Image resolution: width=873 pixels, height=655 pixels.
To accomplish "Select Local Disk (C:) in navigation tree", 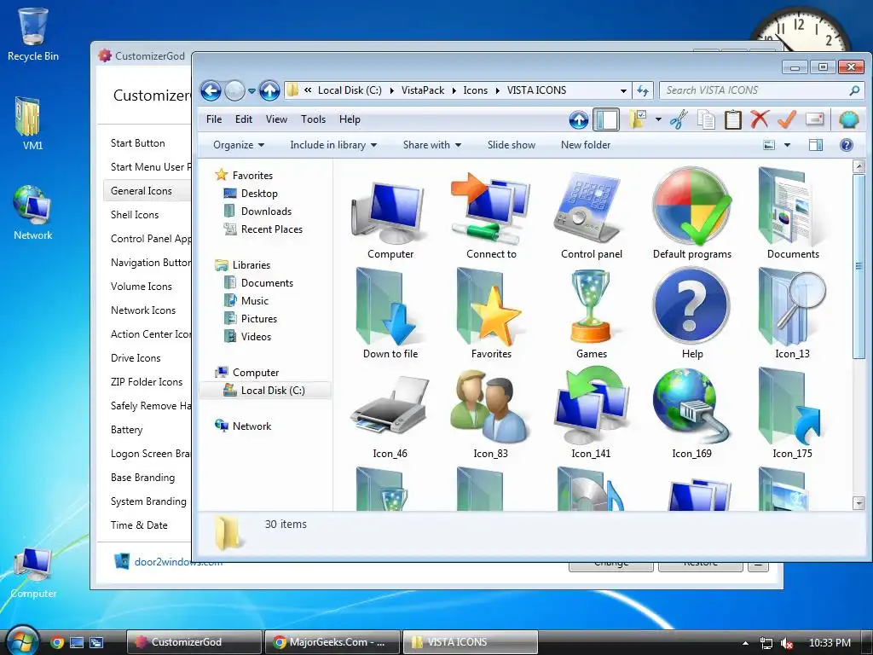I will coord(265,391).
